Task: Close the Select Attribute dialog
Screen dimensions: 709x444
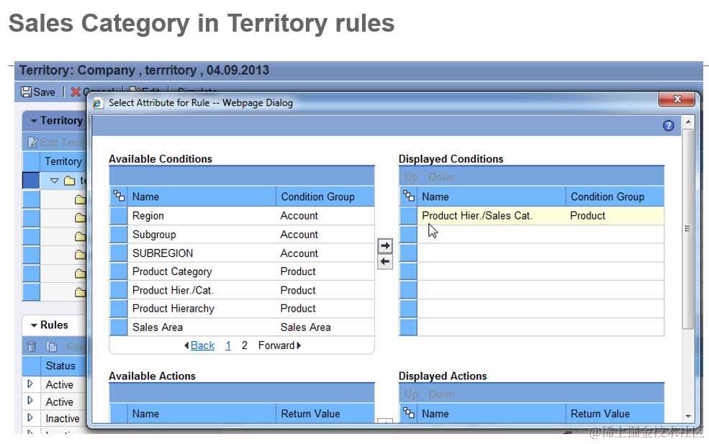Action: pyautogui.click(x=677, y=99)
